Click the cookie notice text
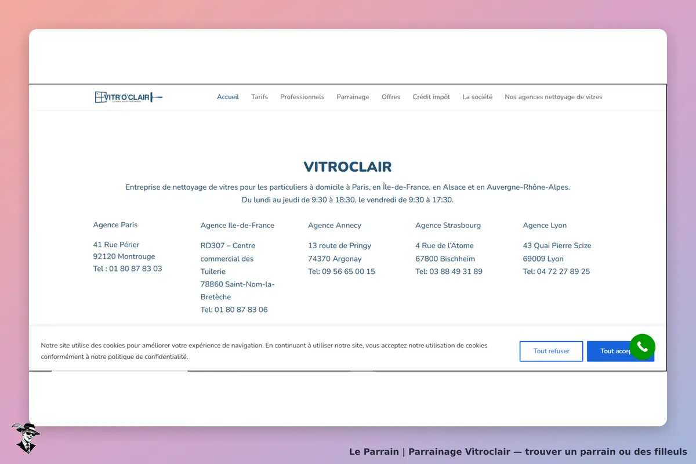 (264, 351)
